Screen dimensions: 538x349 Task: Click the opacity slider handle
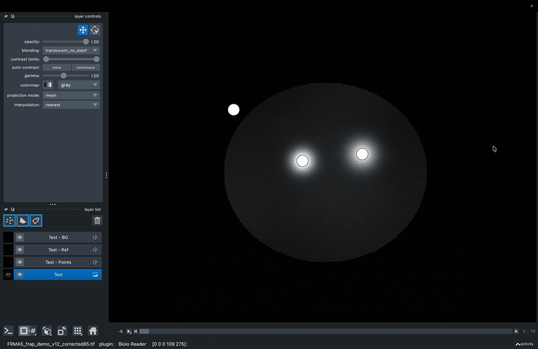tap(86, 42)
